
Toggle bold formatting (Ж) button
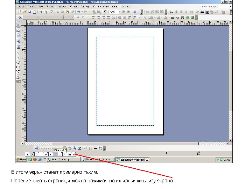(78, 17)
